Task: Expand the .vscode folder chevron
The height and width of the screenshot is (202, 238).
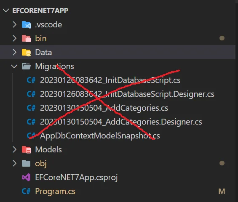Action: point(14,24)
